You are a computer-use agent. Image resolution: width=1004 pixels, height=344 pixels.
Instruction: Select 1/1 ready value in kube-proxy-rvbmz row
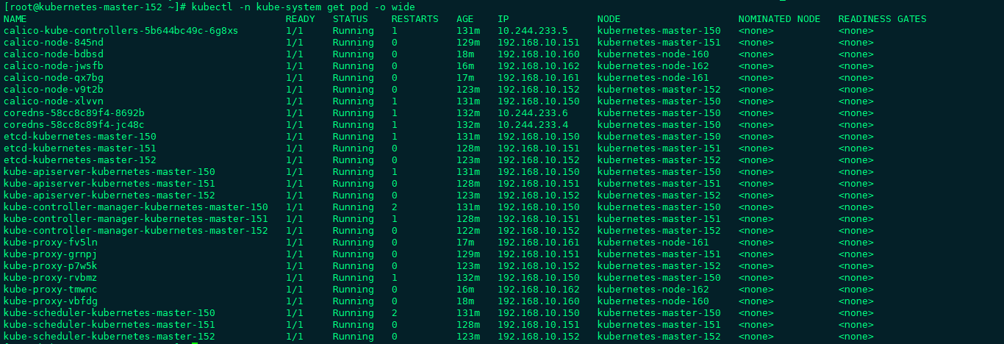coord(295,278)
